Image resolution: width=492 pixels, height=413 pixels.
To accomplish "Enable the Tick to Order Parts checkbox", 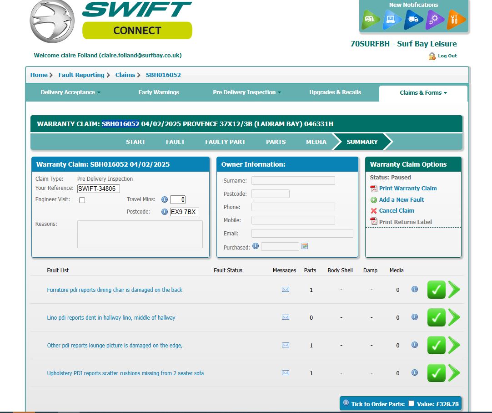I will pos(411,403).
